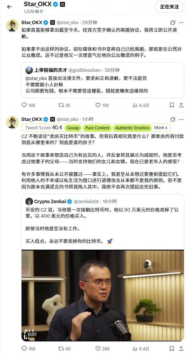Open Grok icon on the first post
This screenshot has width=187, height=354.
tap(173, 22)
